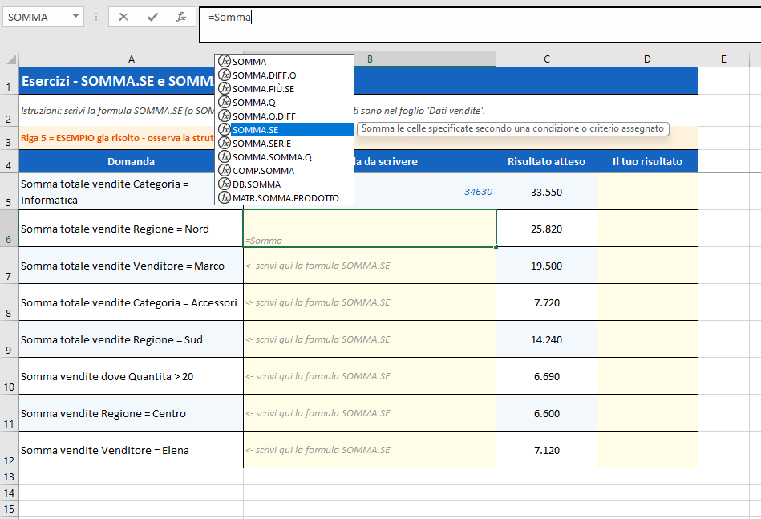Click the orange 'Riga 5 = ESEMPIO' note
Screen dimensions: 761x519
[116, 138]
